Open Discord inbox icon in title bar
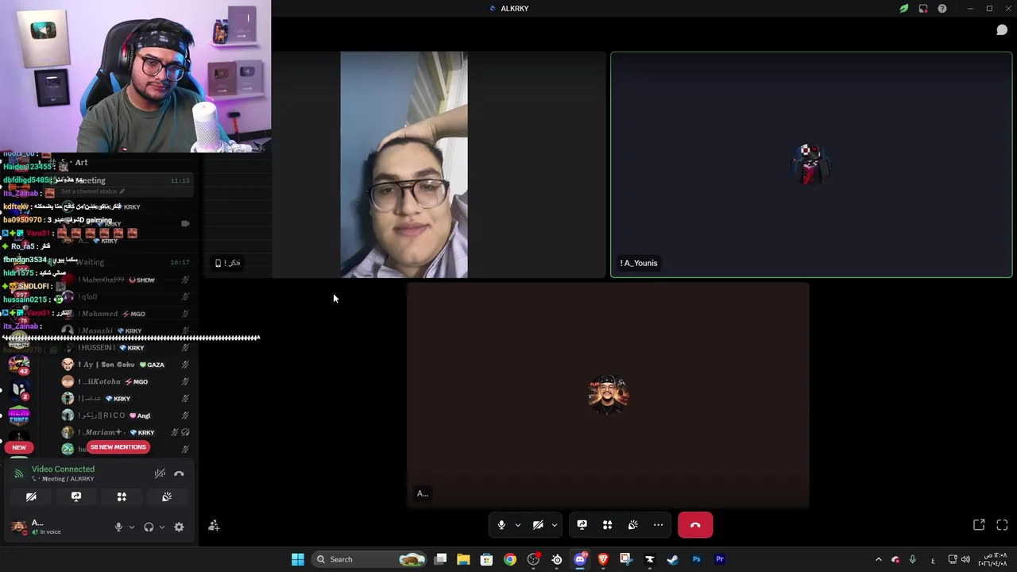Image resolution: width=1017 pixels, height=572 pixels. click(x=923, y=9)
